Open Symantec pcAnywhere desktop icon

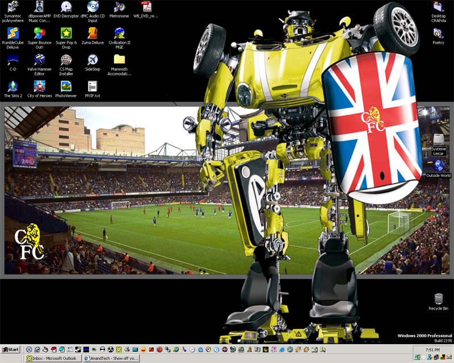(x=13, y=7)
